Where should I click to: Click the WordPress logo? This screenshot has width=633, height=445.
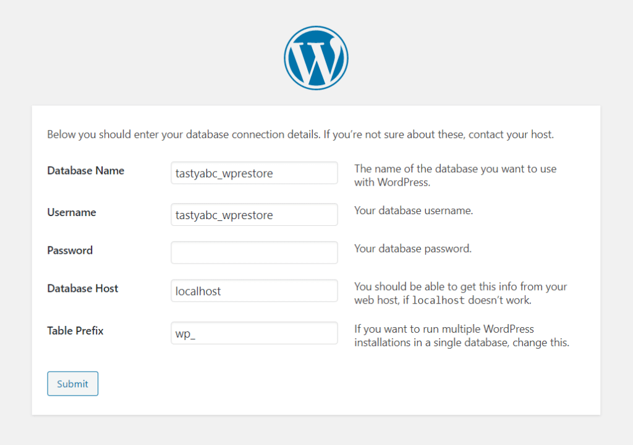316,57
